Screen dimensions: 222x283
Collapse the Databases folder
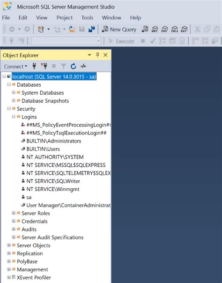tap(9, 84)
